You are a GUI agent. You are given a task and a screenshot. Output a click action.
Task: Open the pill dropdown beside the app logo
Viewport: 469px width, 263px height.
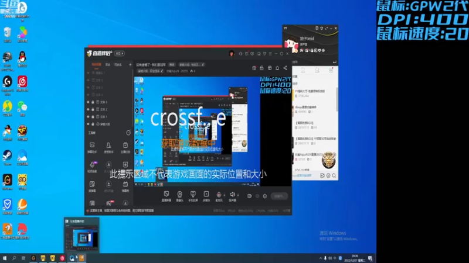pyautogui.click(x=120, y=54)
